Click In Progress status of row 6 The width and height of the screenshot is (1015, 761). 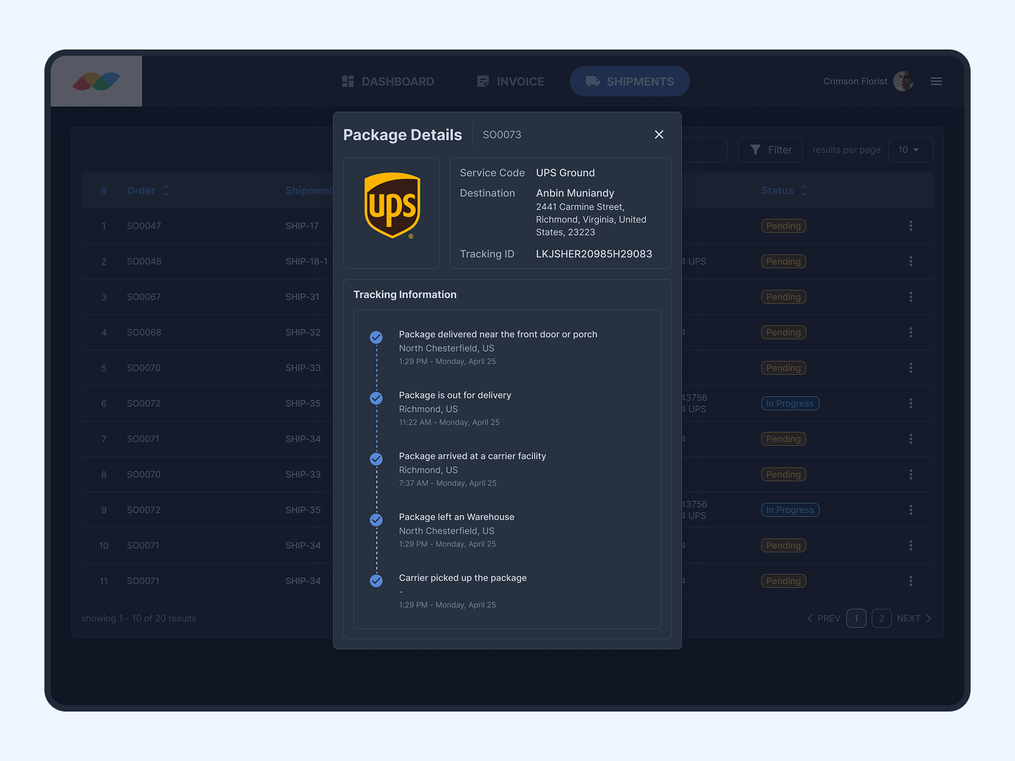[790, 403]
